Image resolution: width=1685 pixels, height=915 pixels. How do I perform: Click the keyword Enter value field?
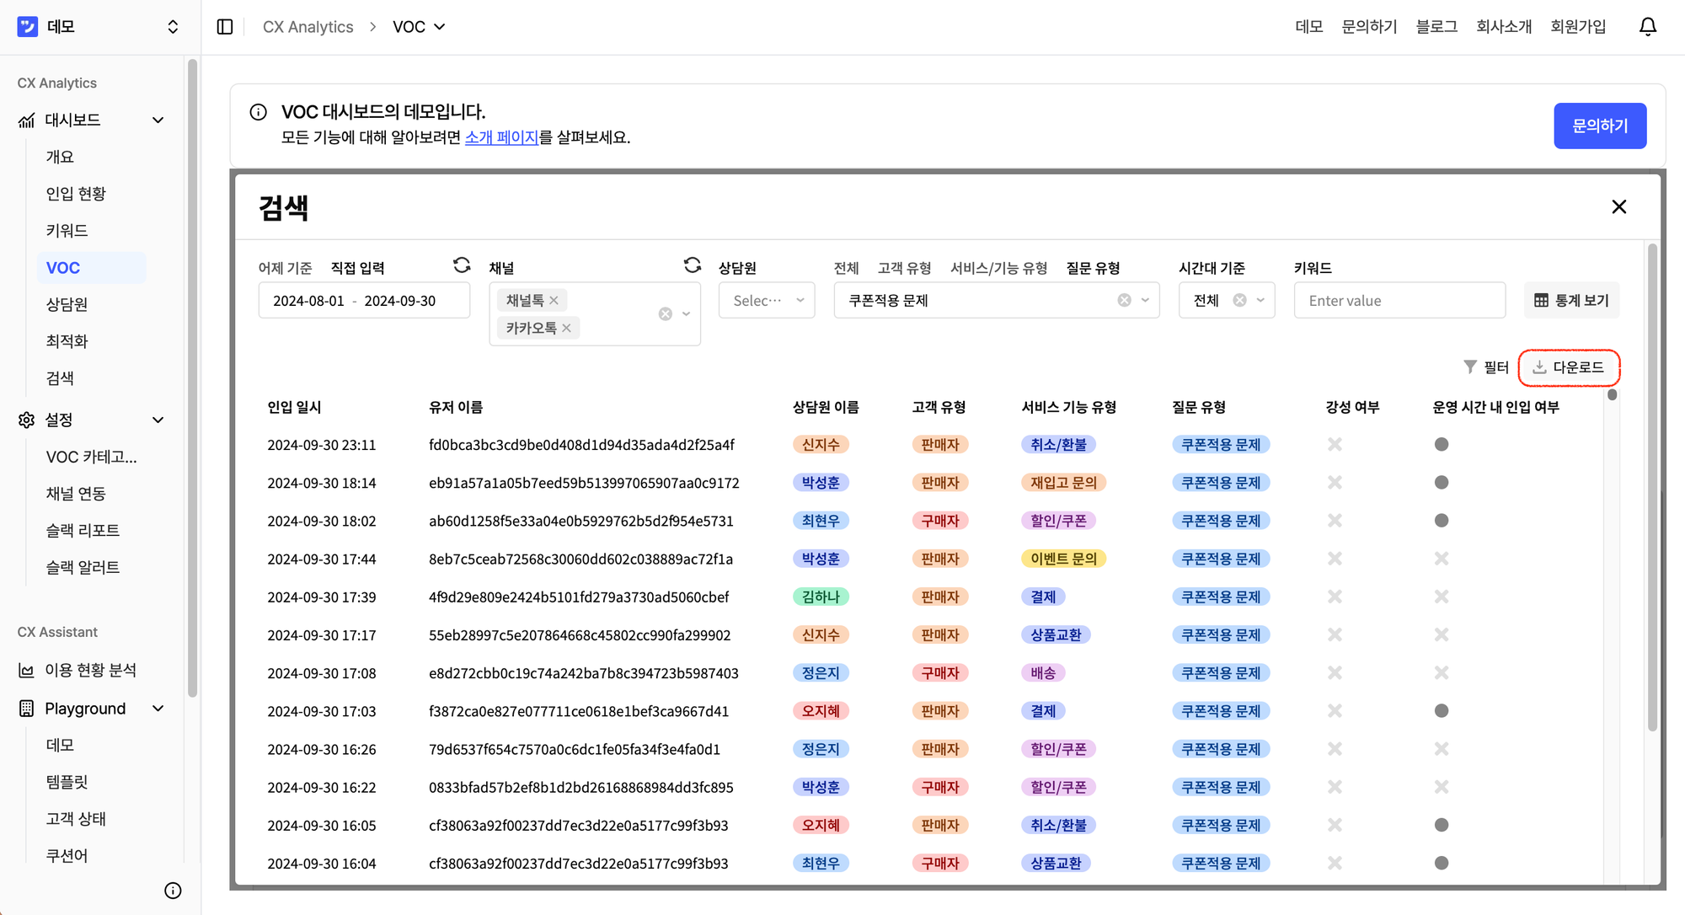pos(1399,300)
